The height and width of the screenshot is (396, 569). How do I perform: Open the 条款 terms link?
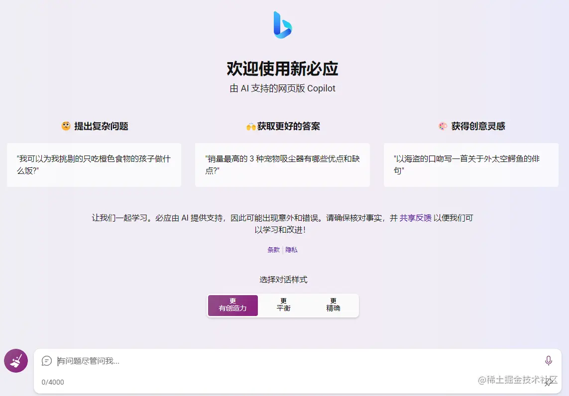[274, 249]
